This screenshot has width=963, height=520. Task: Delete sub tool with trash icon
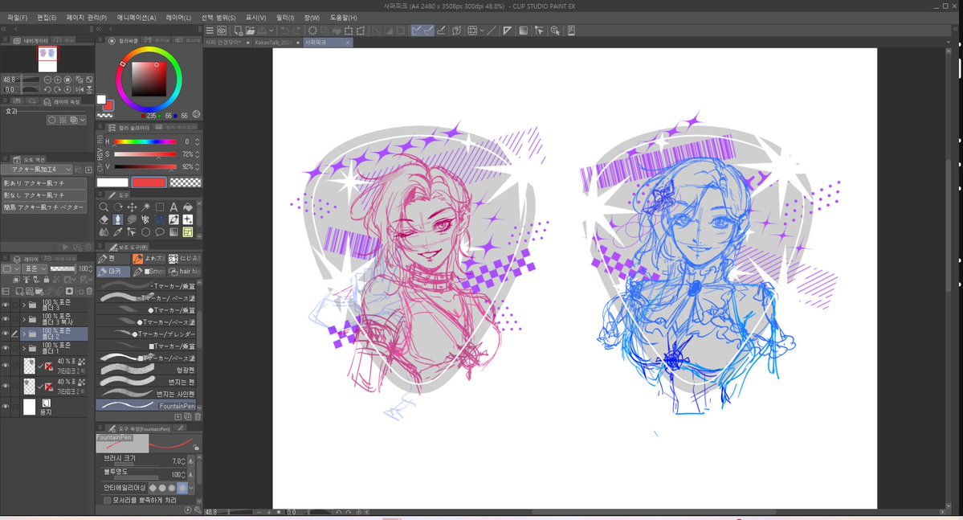point(198,417)
